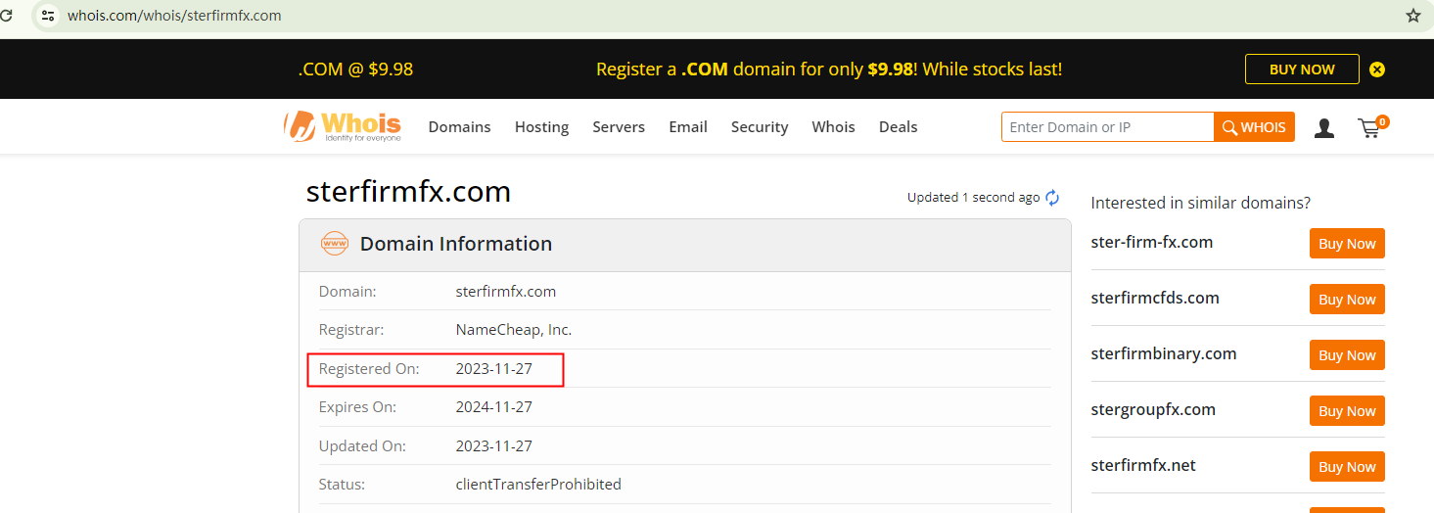Image resolution: width=1434 pixels, height=513 pixels.
Task: Select the Expires On date 2024-11-27
Action: (x=494, y=407)
